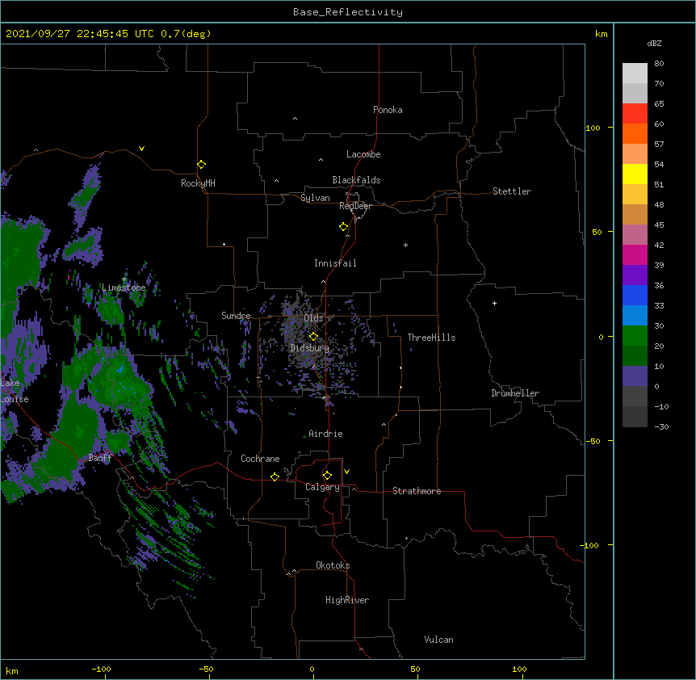The width and height of the screenshot is (696, 680).
Task: Click the Banff town label
Action: tap(100, 458)
